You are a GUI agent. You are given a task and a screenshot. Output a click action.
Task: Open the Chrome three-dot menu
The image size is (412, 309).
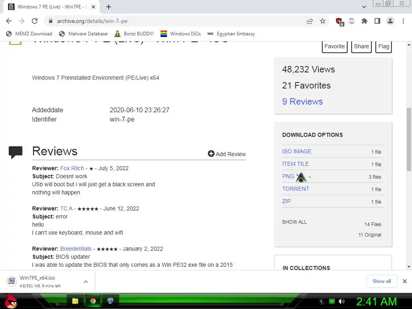(x=403, y=21)
